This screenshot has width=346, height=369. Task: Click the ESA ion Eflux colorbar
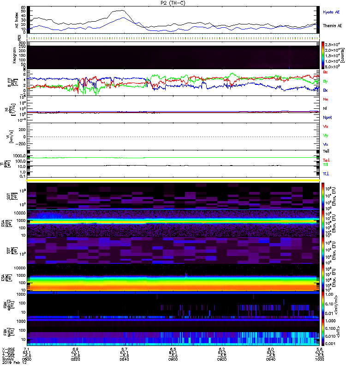coord(322,223)
